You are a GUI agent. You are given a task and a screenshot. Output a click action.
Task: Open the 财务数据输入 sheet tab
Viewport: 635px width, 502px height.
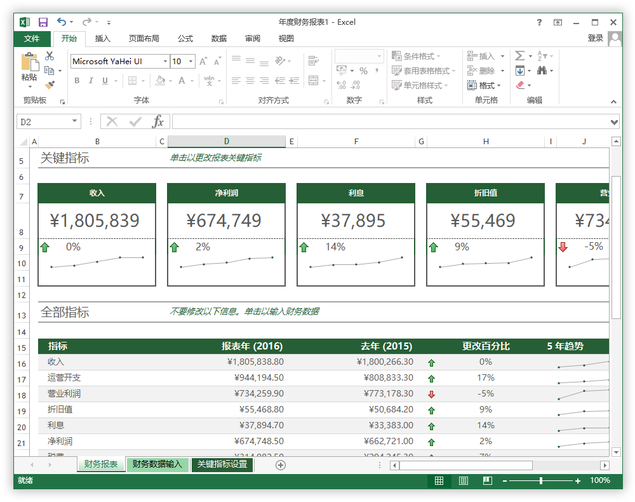coord(157,465)
